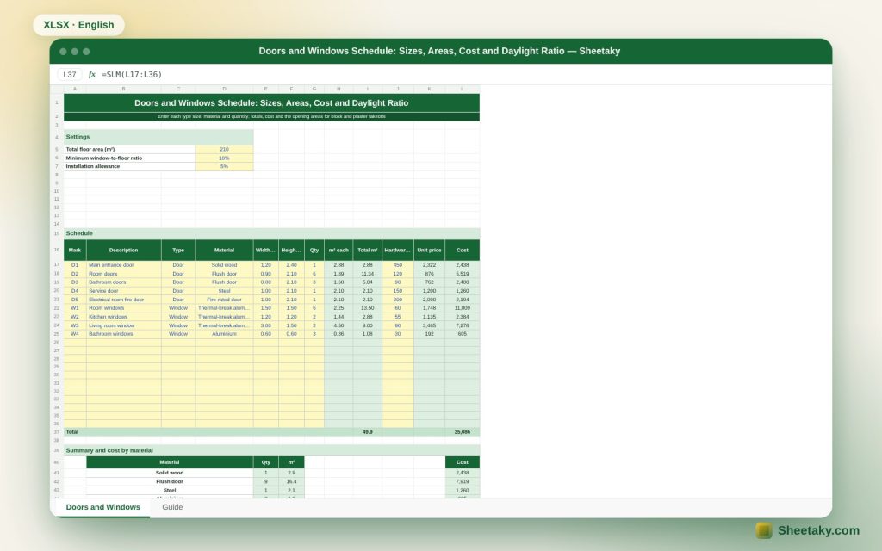The image size is (882, 551).
Task: Click the XLSX · English badge
Action: tap(78, 25)
